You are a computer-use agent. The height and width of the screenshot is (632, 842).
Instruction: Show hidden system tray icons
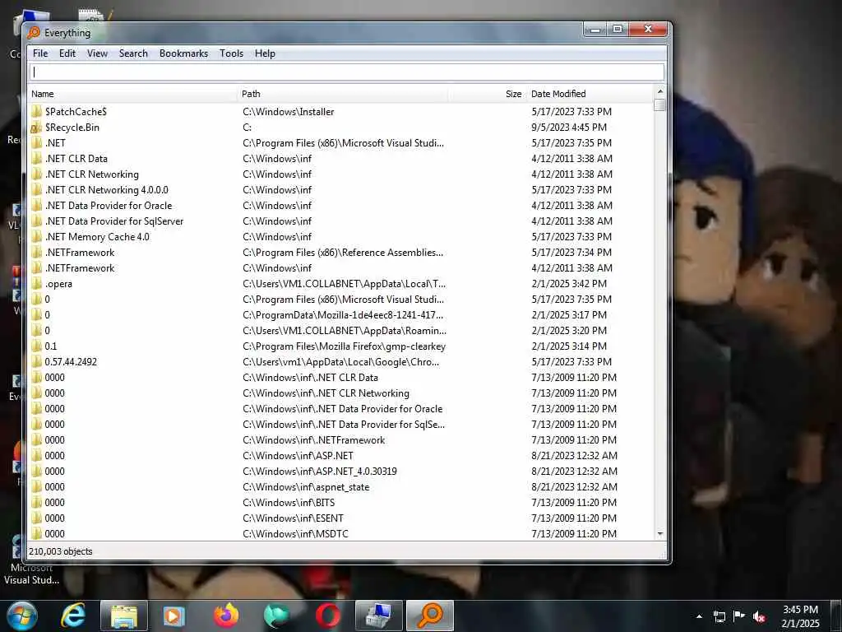point(699,616)
